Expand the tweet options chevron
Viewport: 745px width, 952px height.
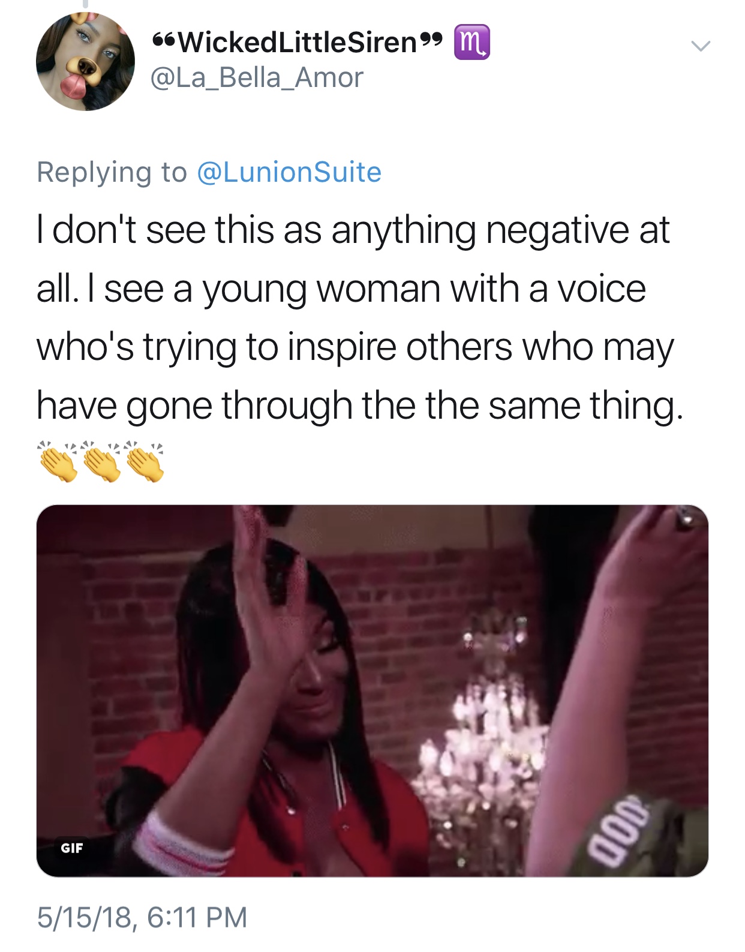(x=700, y=46)
